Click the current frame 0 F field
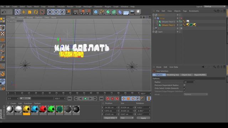 coord(13,98)
